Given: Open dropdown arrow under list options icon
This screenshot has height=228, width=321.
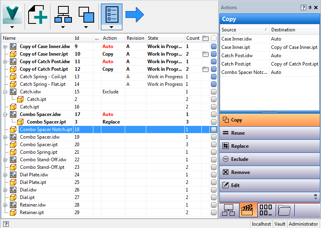Looking at the screenshot, I should coord(112,27).
